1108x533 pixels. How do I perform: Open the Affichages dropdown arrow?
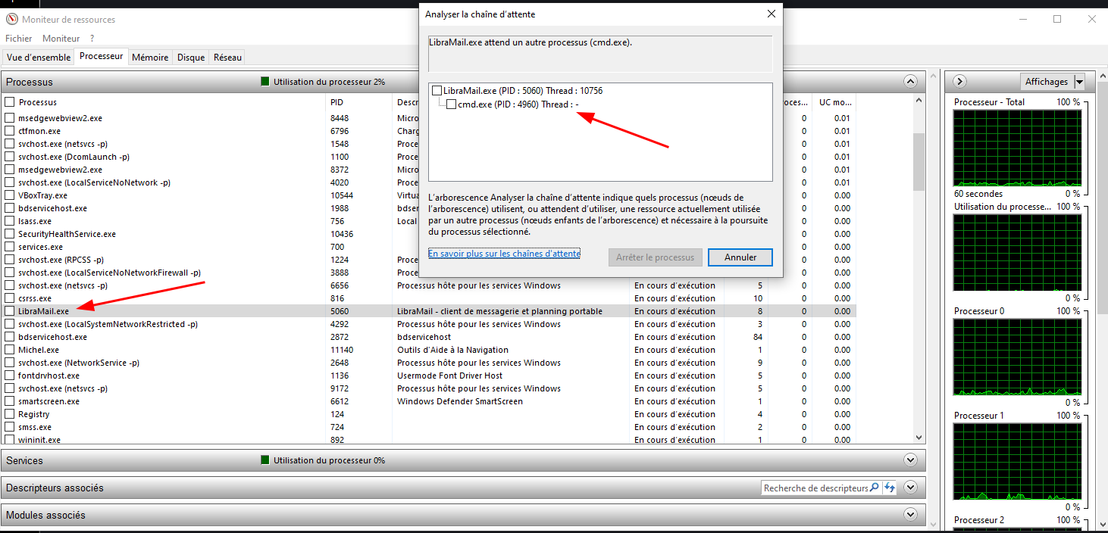[1079, 82]
